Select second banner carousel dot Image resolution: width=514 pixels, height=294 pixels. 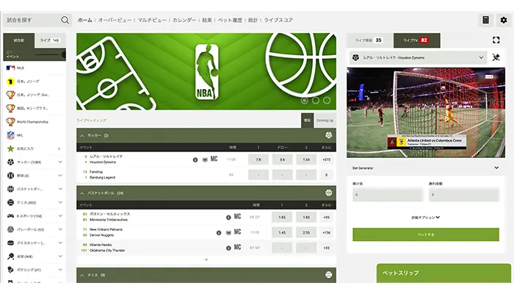click(315, 101)
